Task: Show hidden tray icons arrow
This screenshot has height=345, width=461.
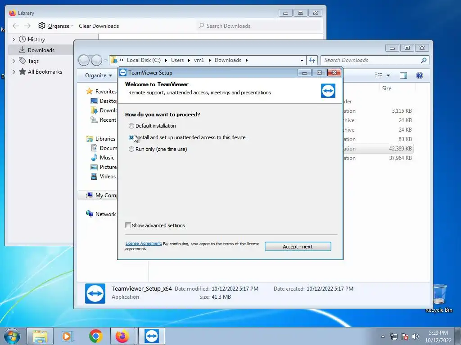Action: (x=383, y=336)
